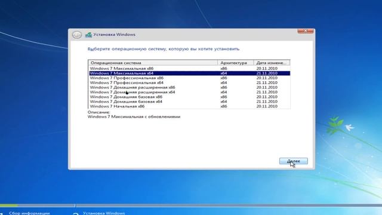This screenshot has width=382, height=215.
Task: Sort by Дата измене... column header
Action: click(x=272, y=63)
